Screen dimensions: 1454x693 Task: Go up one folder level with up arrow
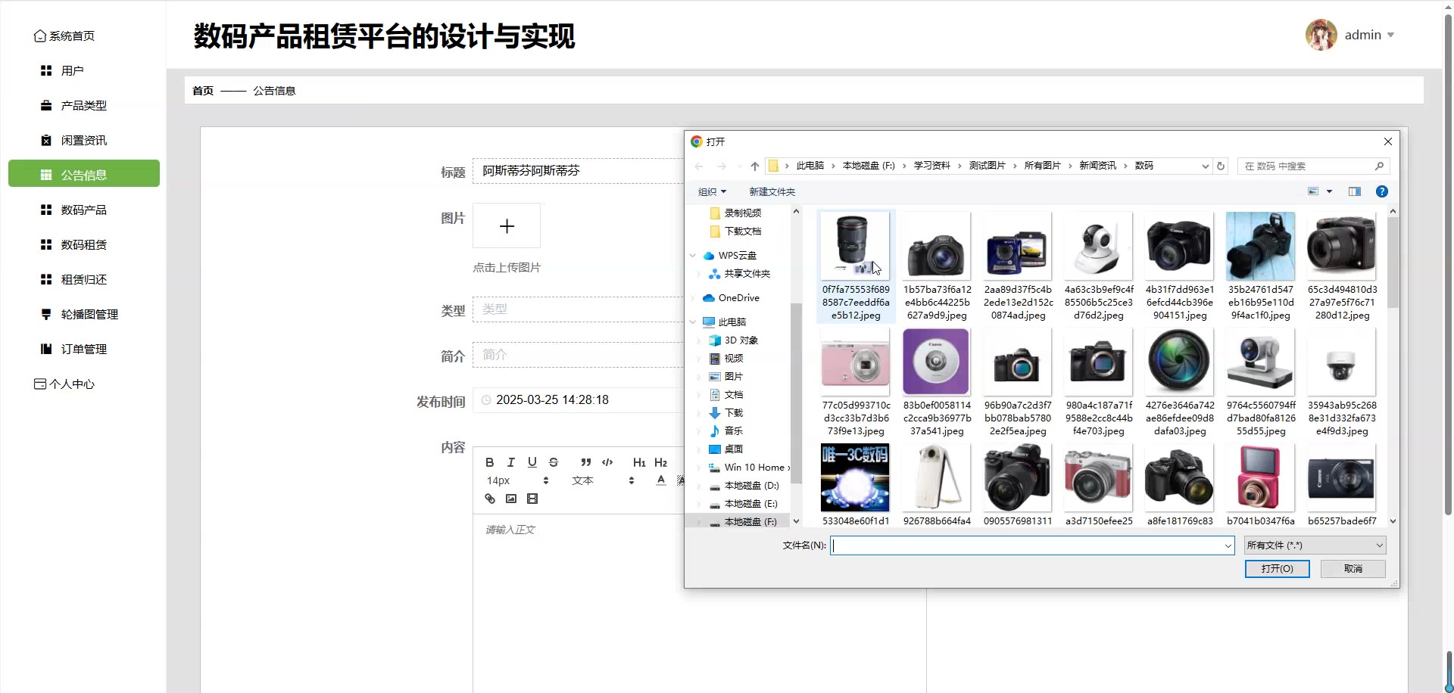(x=754, y=166)
